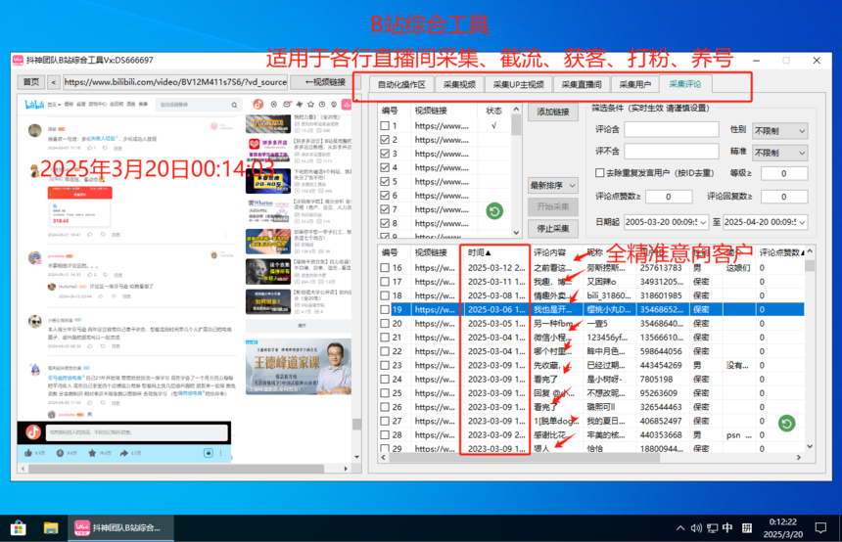Open the avatar icon in Bilibili header
The height and width of the screenshot is (542, 842).
coord(258,104)
